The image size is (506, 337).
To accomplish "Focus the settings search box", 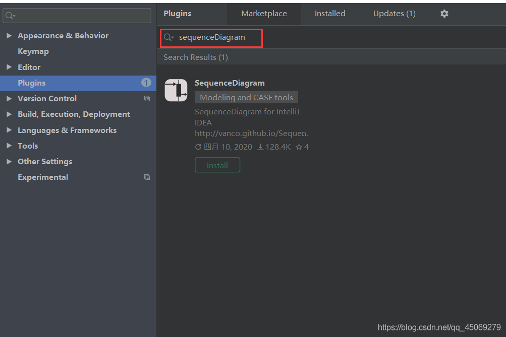I will click(77, 16).
